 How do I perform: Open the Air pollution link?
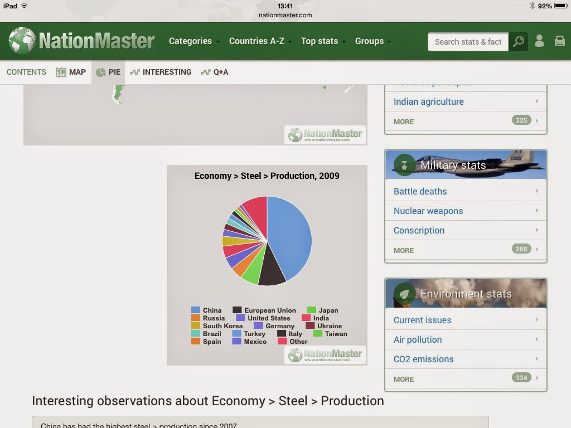point(418,339)
